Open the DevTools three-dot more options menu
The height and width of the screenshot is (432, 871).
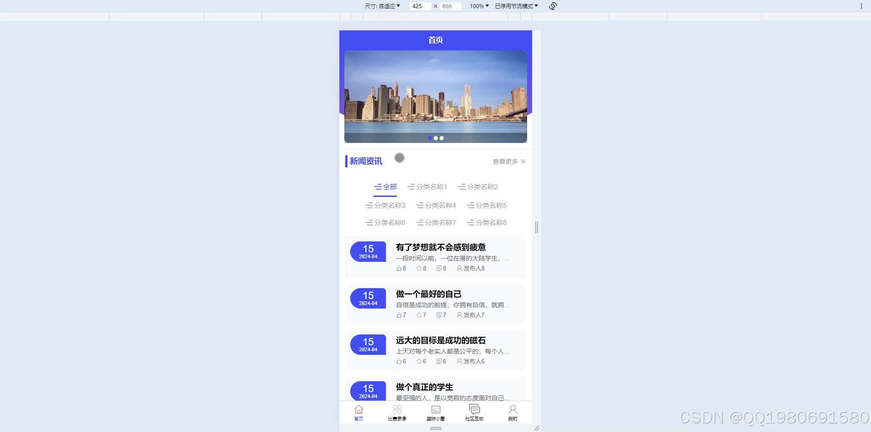pos(861,6)
